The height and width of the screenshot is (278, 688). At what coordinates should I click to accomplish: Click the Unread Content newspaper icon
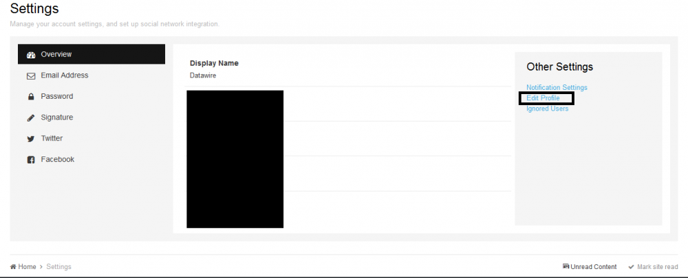pos(566,266)
